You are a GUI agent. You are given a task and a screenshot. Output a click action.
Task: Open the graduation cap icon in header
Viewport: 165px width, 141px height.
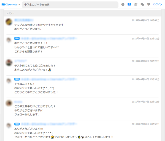click(136, 4)
